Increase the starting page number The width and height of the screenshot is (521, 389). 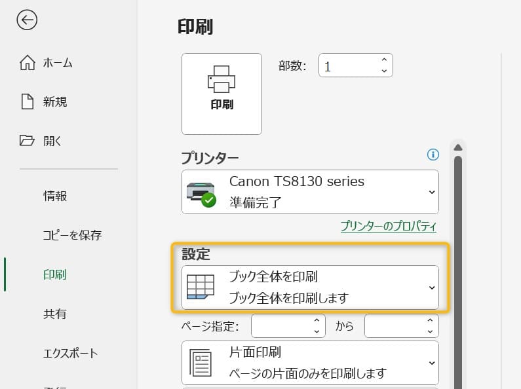click(317, 320)
